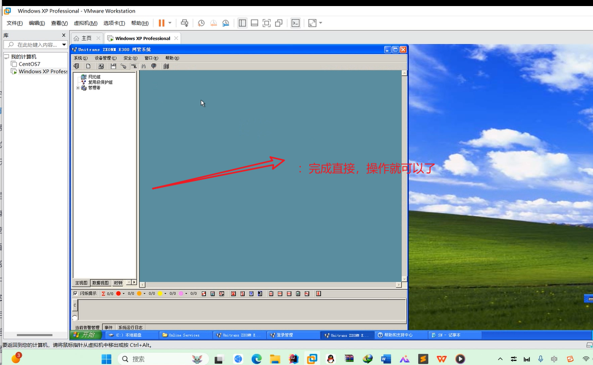The width and height of the screenshot is (593, 365).
Task: Click the red critical alarm color dot
Action: [119, 293]
